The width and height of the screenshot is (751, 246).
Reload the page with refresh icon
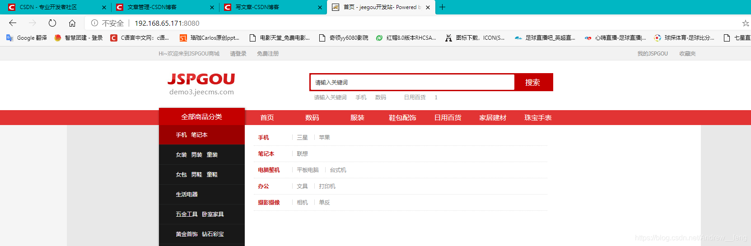pyautogui.click(x=52, y=23)
